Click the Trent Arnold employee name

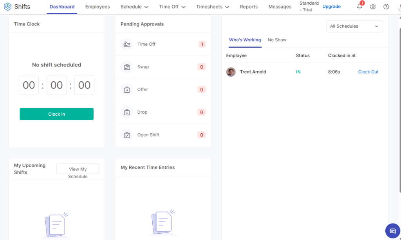pyautogui.click(x=253, y=72)
